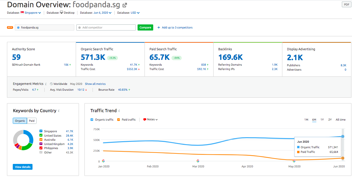
Task: Click the Organic Search Traffic 571.3K value
Action: tap(93, 57)
